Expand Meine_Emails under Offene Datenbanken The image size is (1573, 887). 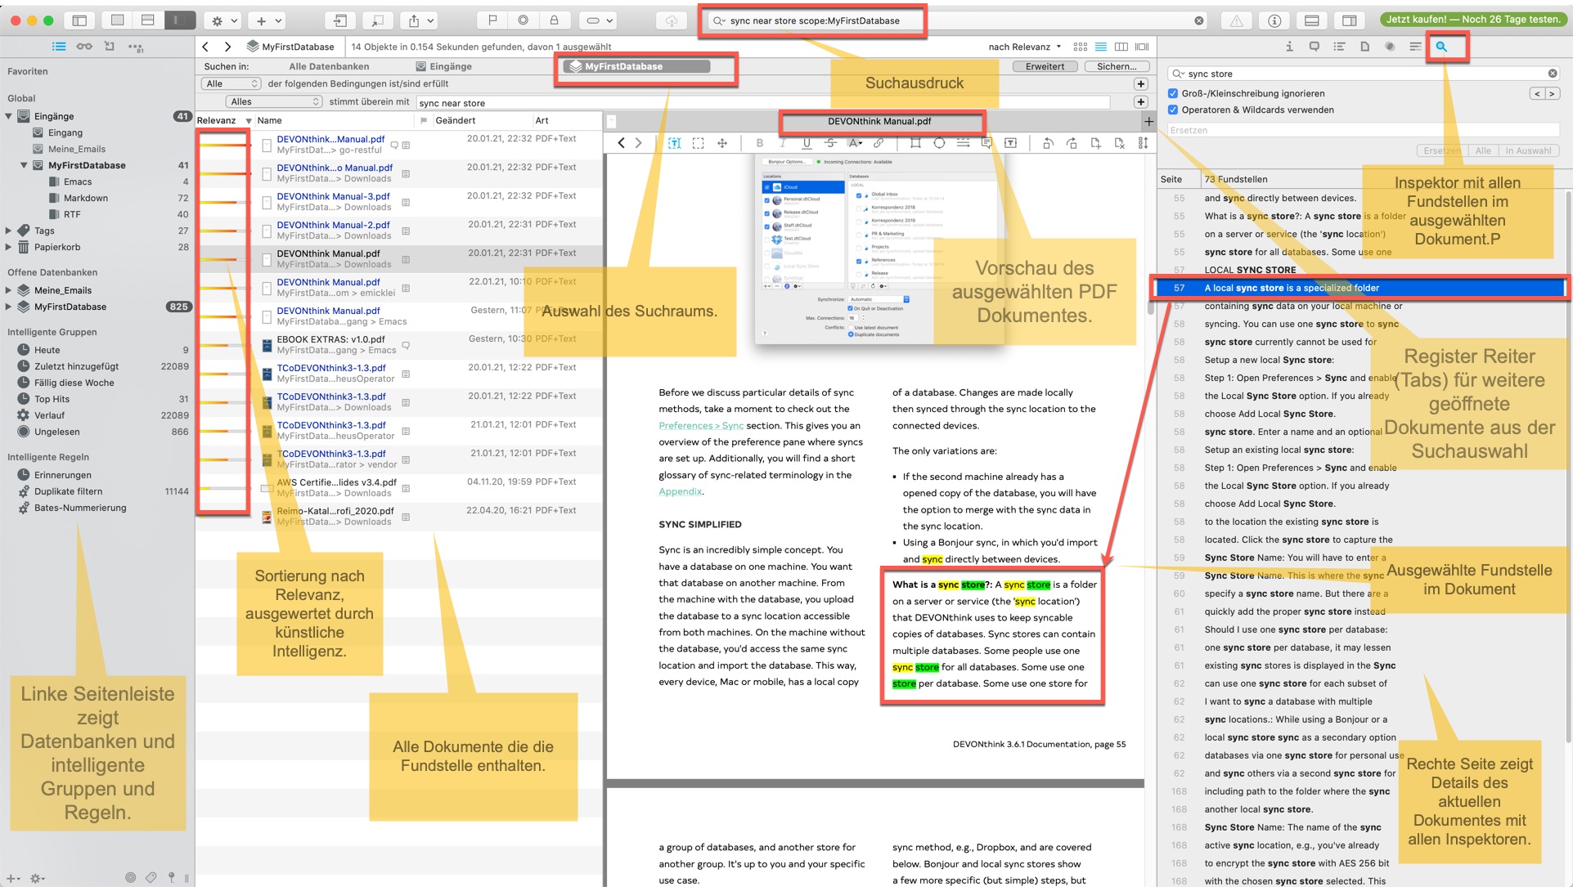pyautogui.click(x=8, y=290)
